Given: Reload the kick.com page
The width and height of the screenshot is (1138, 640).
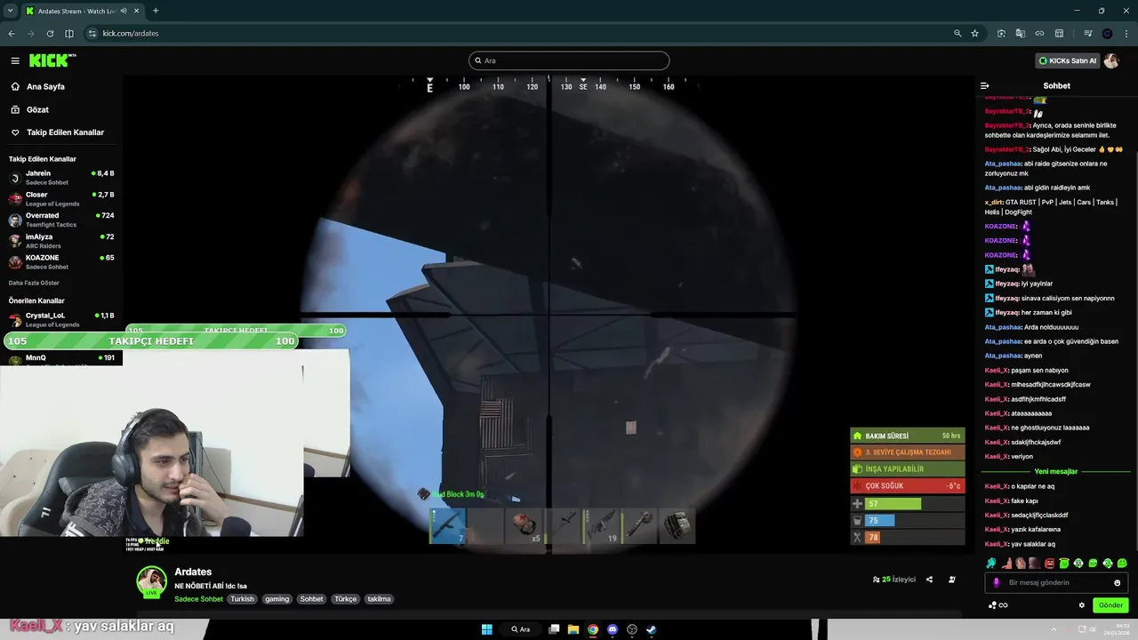Looking at the screenshot, I should pos(50,34).
